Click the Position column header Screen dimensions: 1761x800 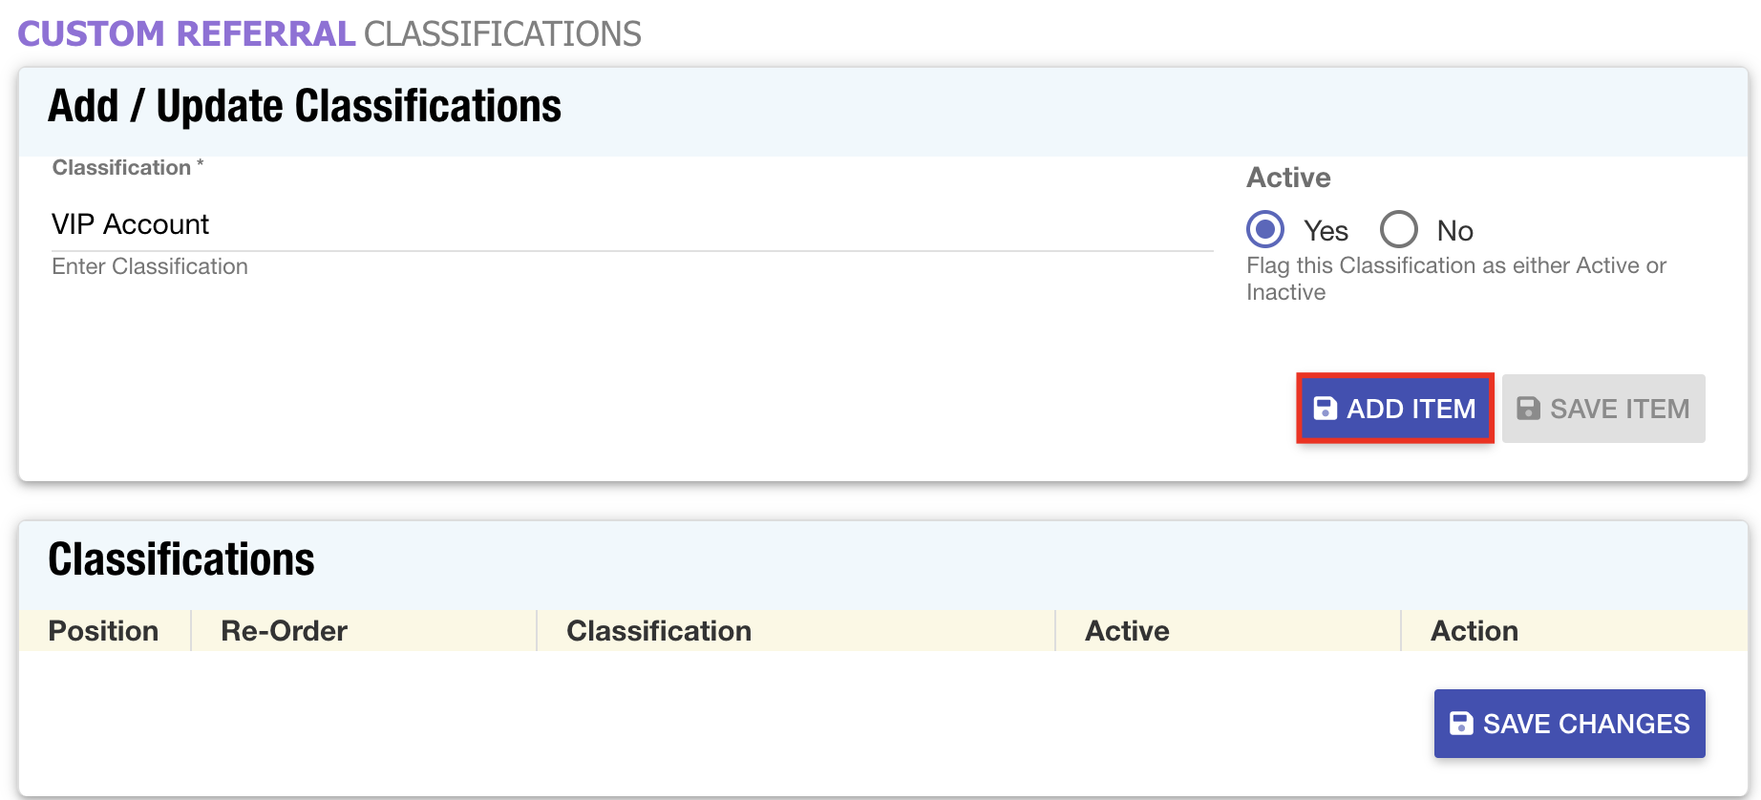(103, 631)
